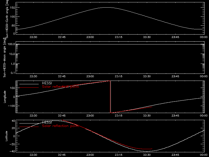Click the 10.0 tick on Moon angle axis
Image resolution: width=209 pixels, height=157 pixels.
point(12,54)
